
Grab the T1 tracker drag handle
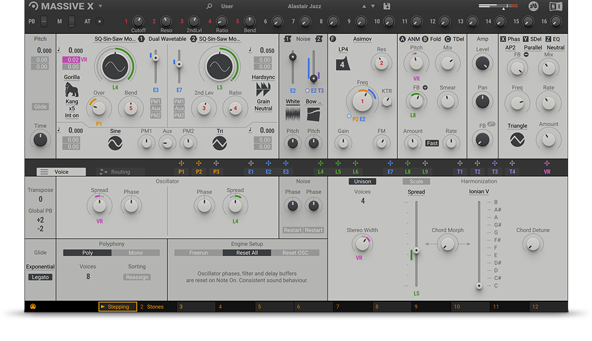(460, 163)
